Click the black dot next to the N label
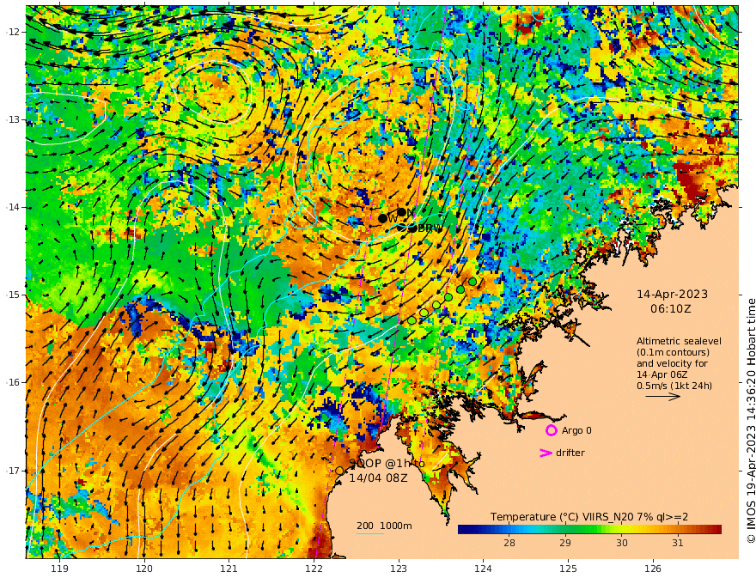 (x=401, y=212)
